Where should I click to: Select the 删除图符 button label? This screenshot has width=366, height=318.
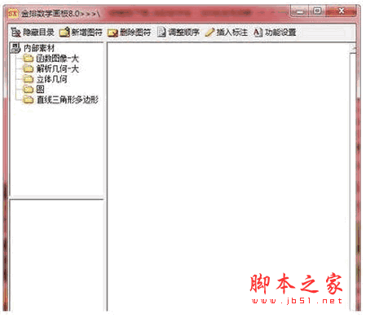(135, 33)
